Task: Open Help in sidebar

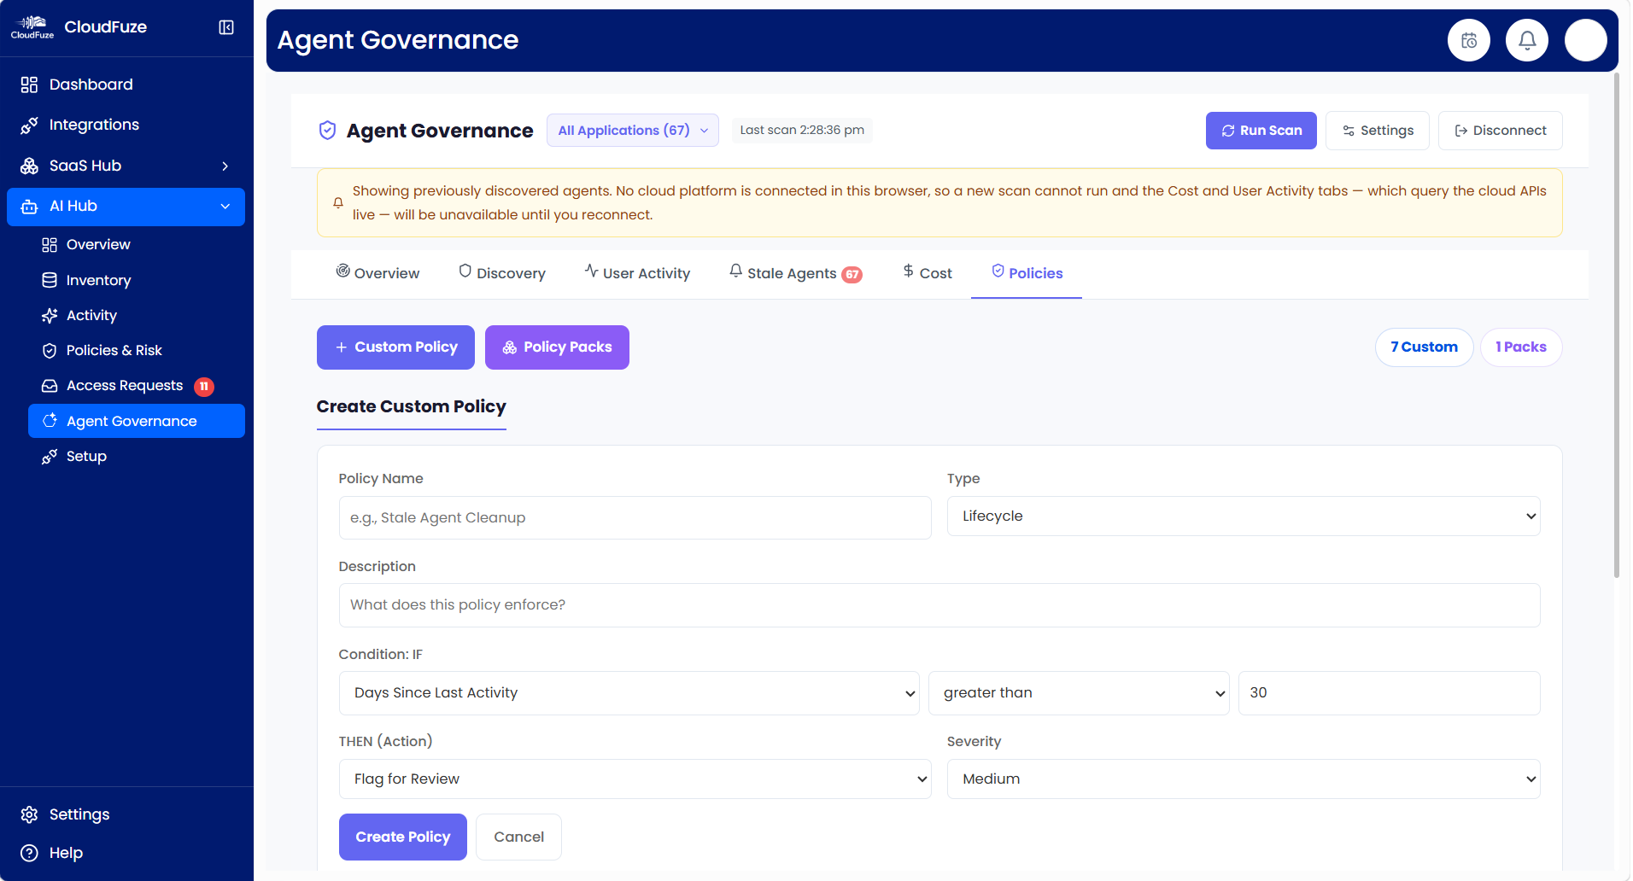Action: (x=126, y=853)
